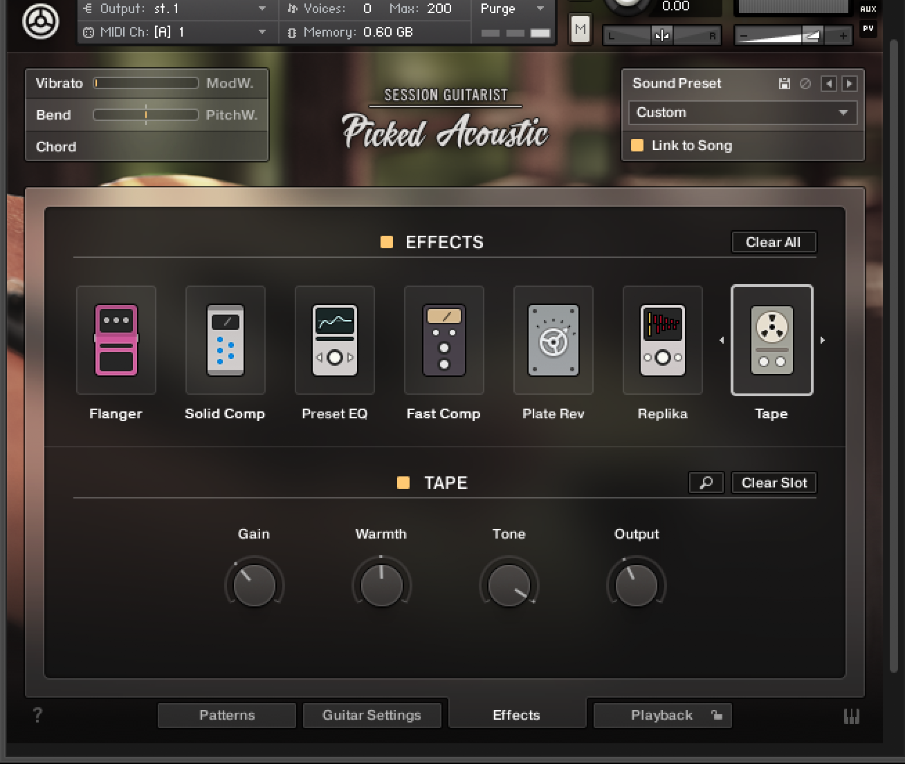This screenshot has width=905, height=764.
Task: Toggle Link to Song checkbox
Action: coord(637,145)
